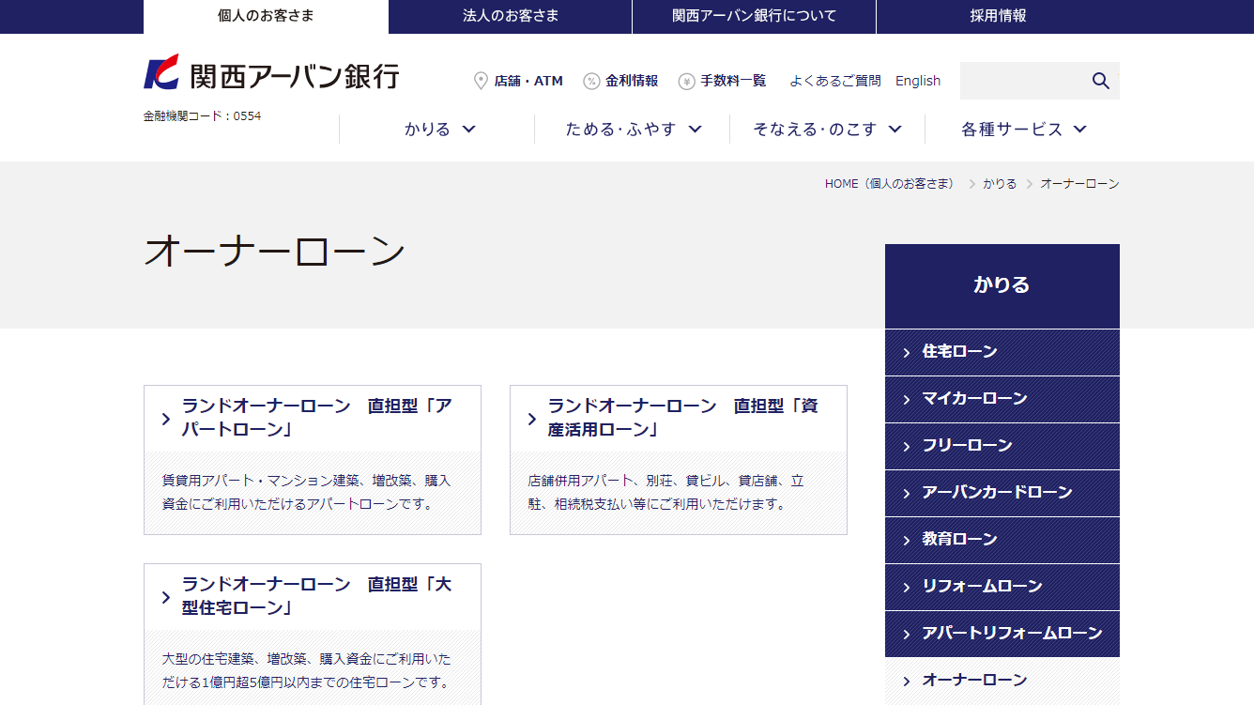Viewport: 1254px width, 705px height.
Task: Go to the かりる breadcrumb link
Action: click(x=1000, y=184)
